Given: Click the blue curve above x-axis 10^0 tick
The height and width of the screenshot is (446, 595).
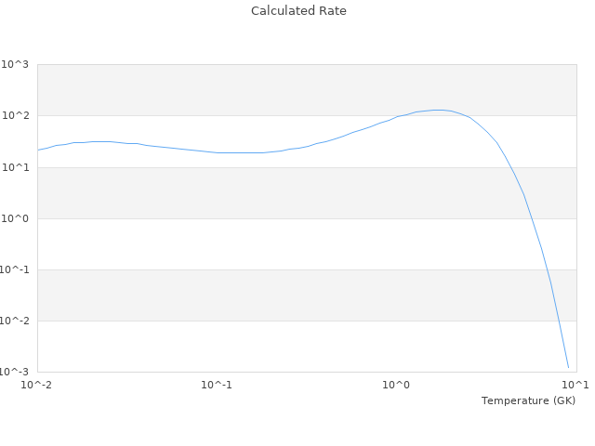Looking at the screenshot, I should click(x=396, y=117).
